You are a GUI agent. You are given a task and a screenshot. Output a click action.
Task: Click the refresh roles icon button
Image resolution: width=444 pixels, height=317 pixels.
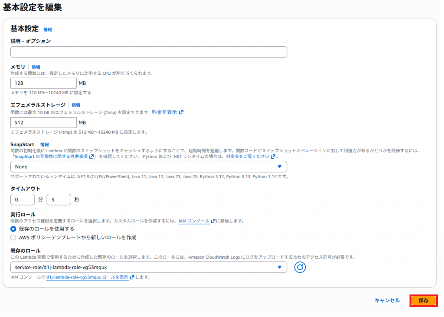[300, 267]
